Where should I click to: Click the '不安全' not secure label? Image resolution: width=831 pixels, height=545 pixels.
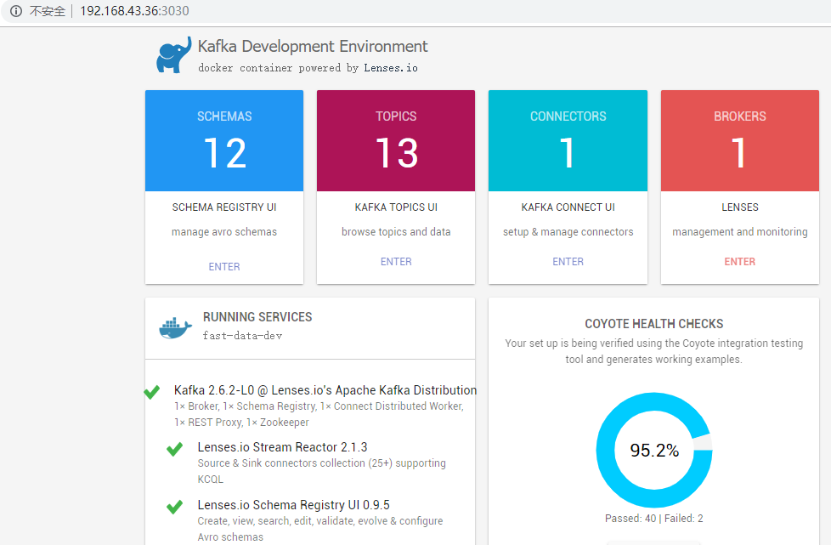click(48, 11)
